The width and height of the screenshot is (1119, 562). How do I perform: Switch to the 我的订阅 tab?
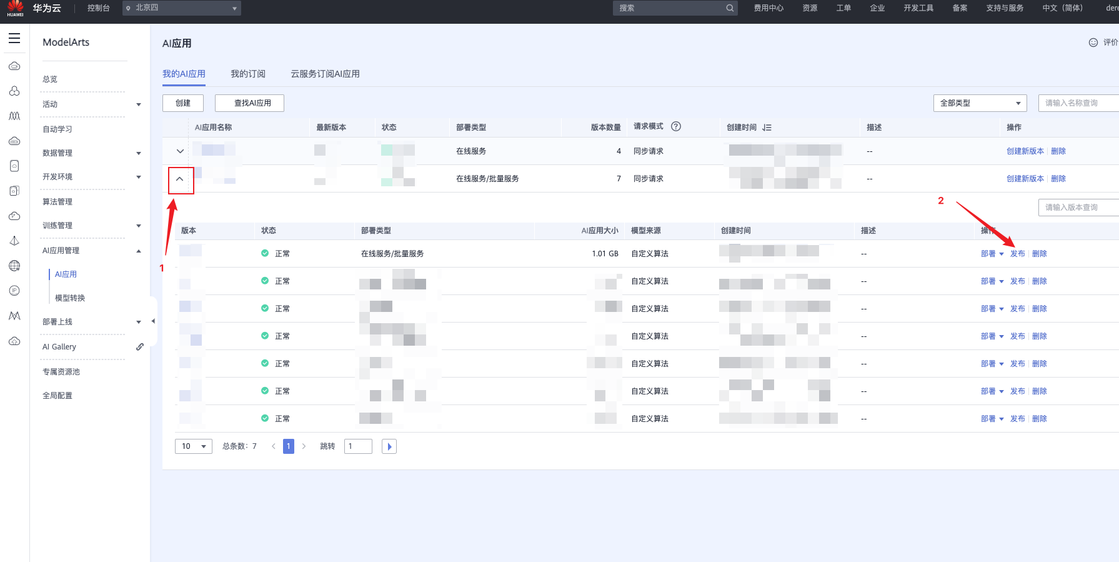coord(248,74)
